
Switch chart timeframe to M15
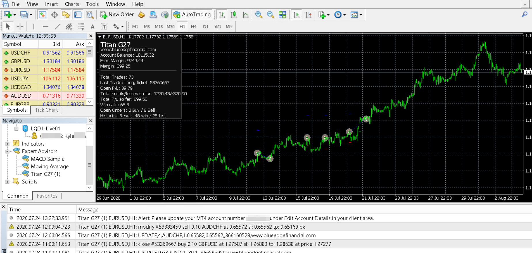159,26
